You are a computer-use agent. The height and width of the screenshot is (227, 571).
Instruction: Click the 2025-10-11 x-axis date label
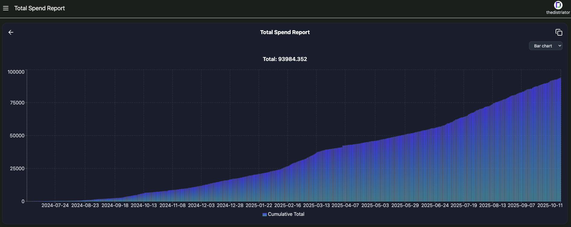[550, 205]
